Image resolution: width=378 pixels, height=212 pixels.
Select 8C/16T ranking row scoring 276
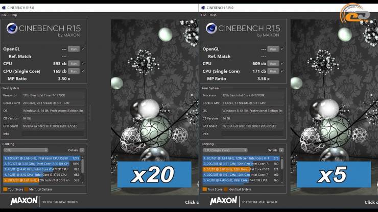pos(241,158)
